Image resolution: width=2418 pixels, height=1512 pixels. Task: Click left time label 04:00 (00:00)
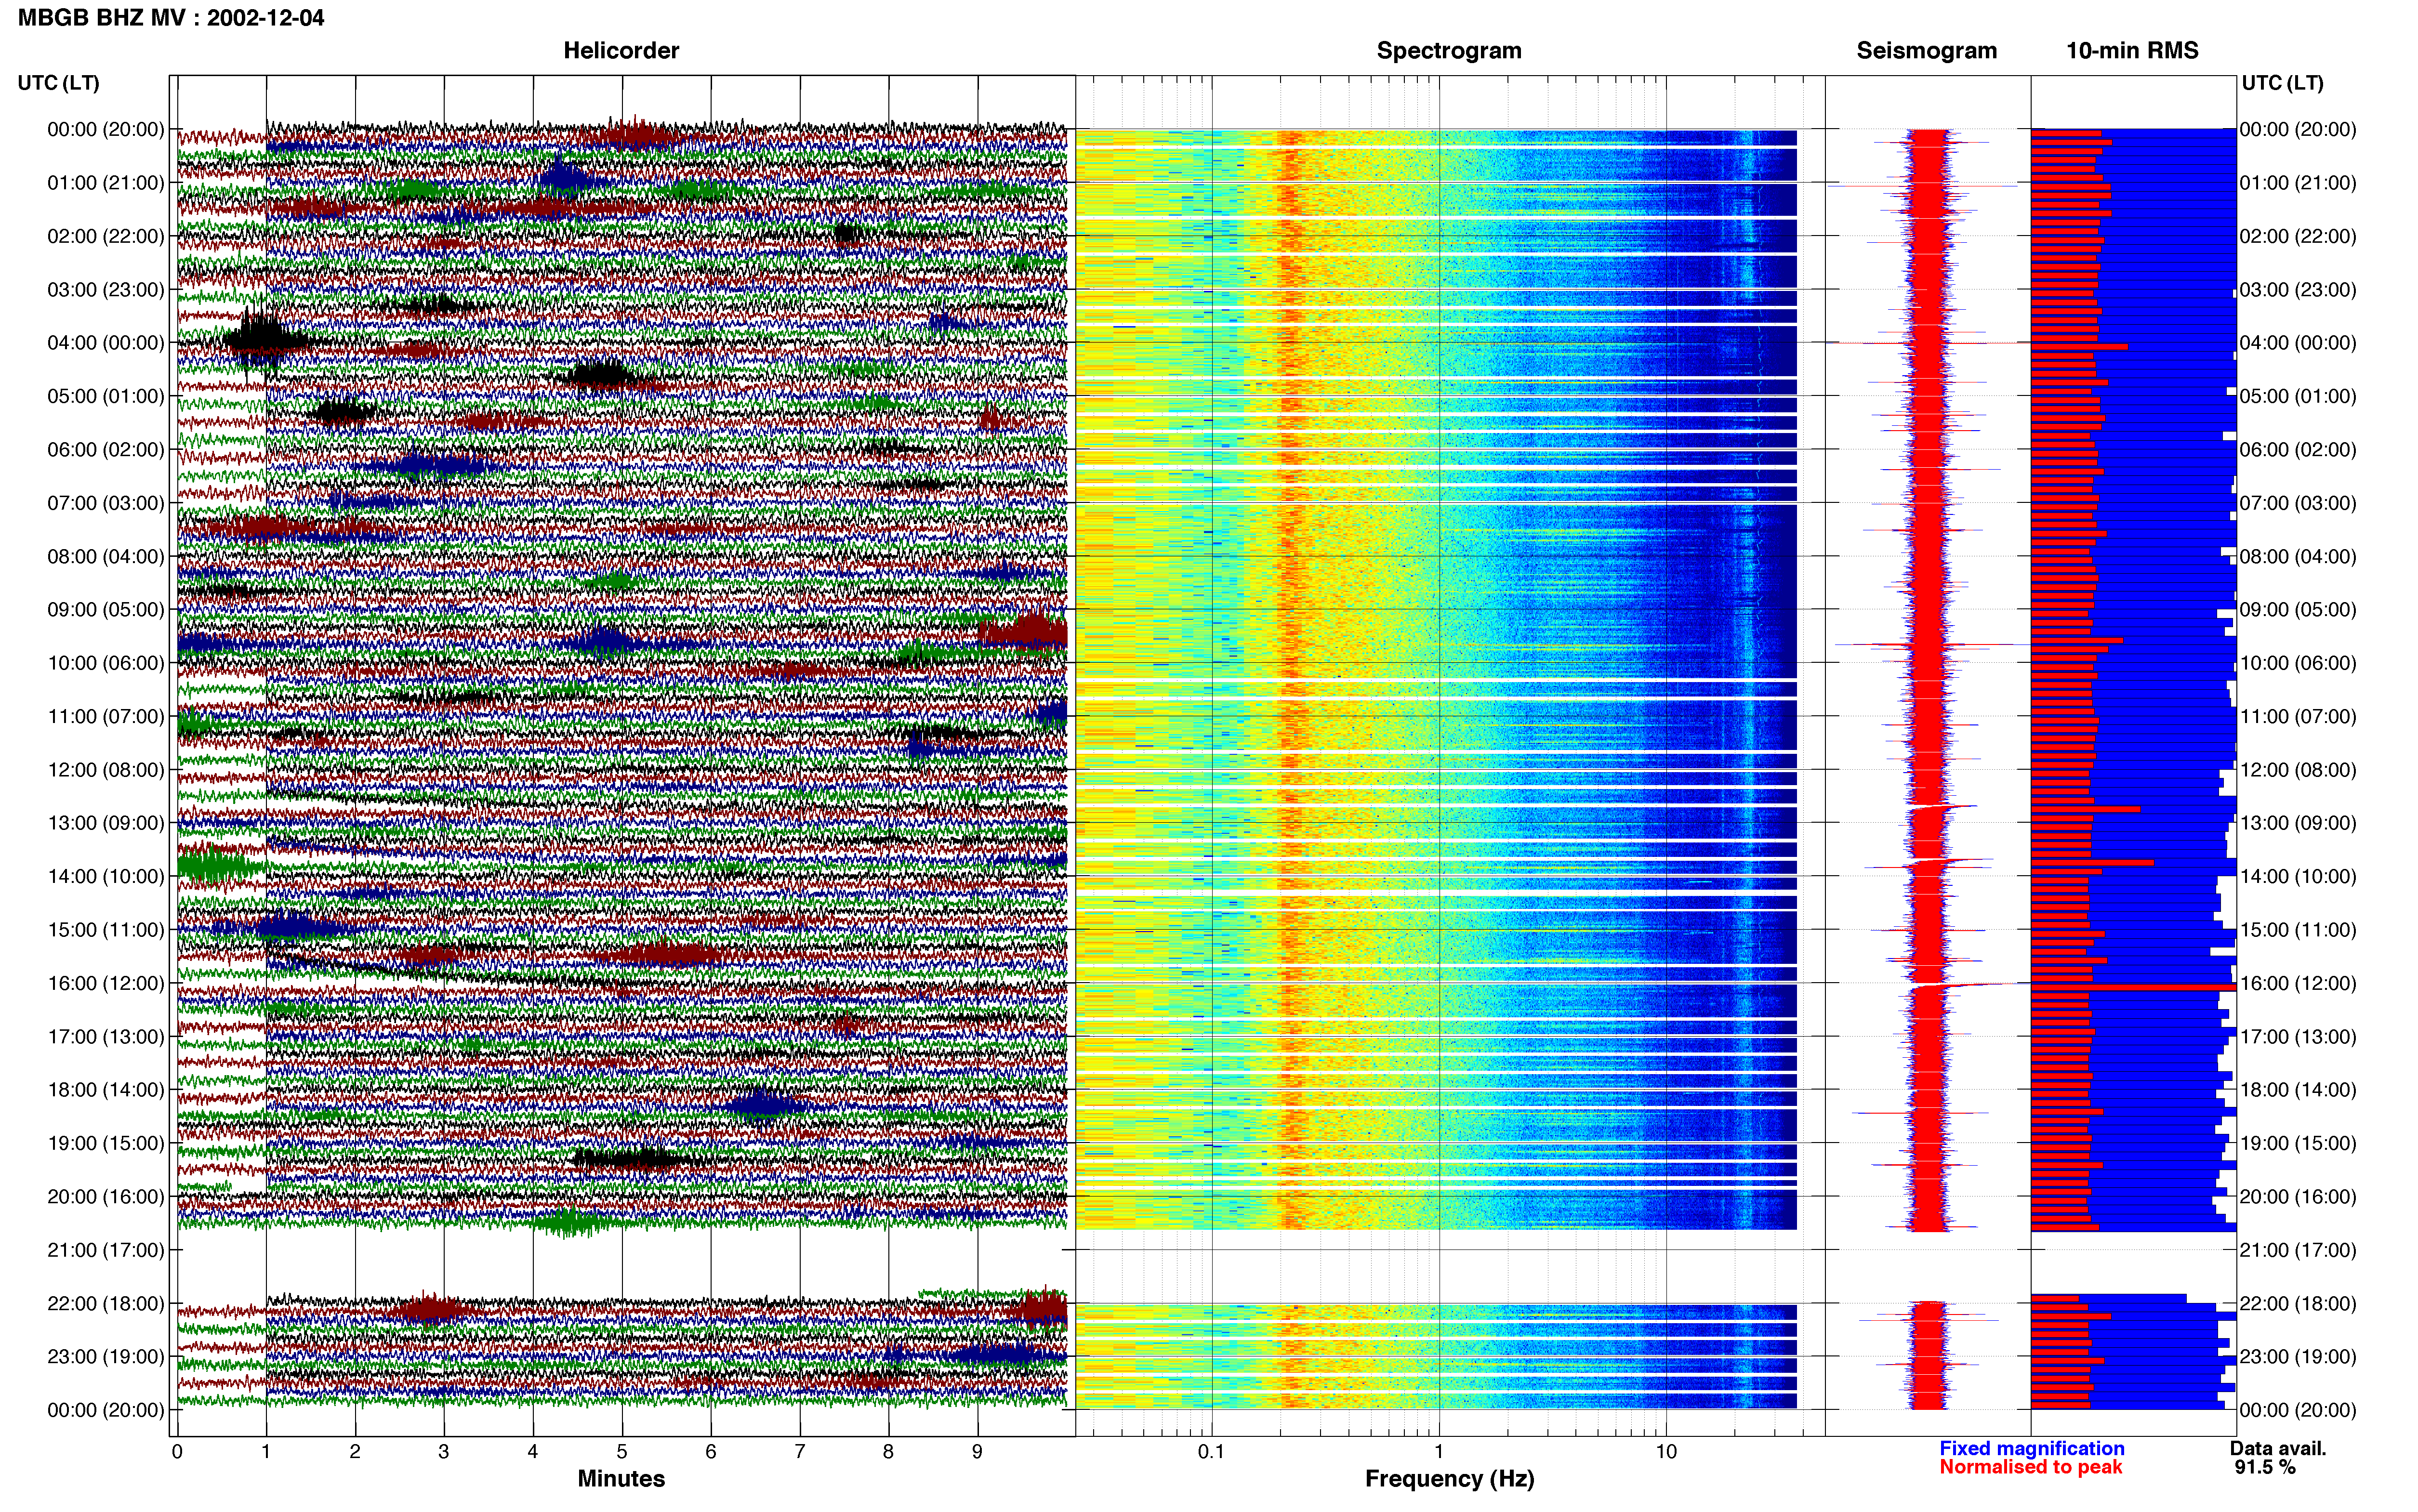tap(106, 342)
